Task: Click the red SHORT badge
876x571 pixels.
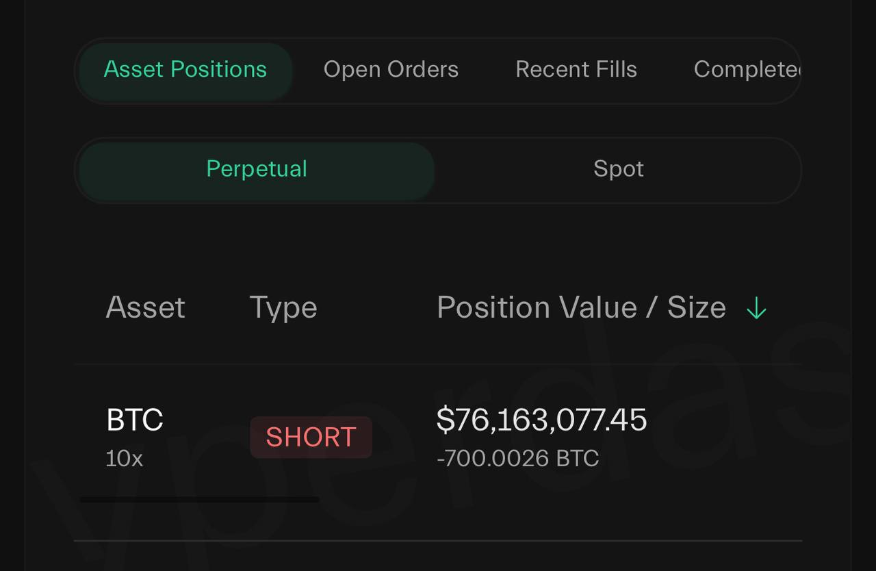Action: (x=311, y=437)
